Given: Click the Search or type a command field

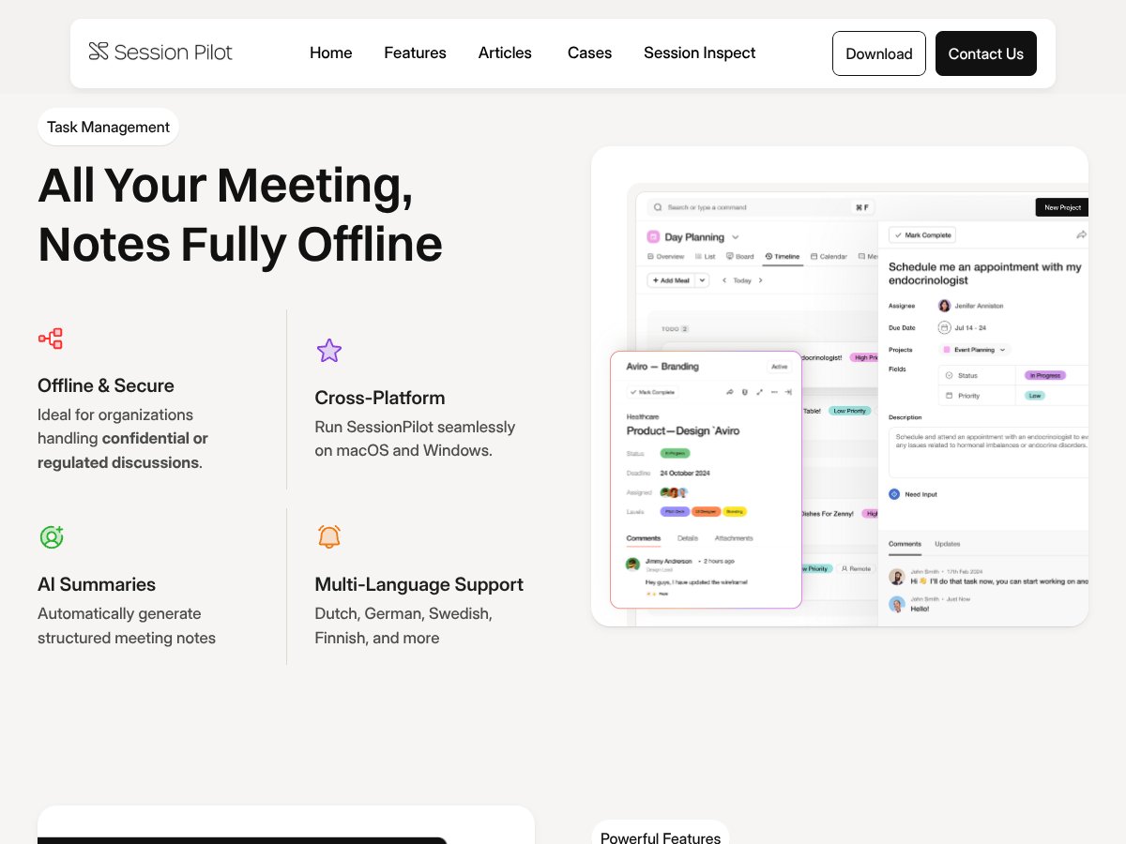Looking at the screenshot, I should pyautogui.click(x=751, y=207).
